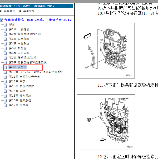
Task: Open 第3章 车身修理
Action: [19, 39]
